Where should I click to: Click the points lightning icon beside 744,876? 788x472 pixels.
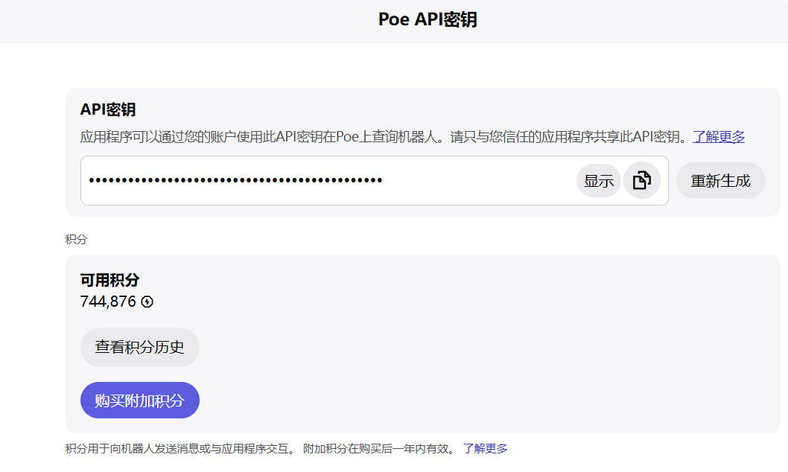coord(147,302)
